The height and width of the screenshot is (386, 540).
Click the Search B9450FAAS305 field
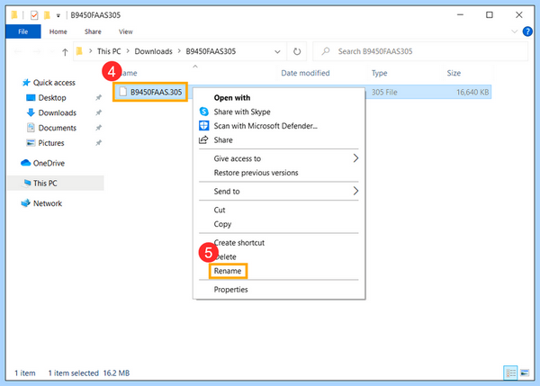click(x=420, y=51)
